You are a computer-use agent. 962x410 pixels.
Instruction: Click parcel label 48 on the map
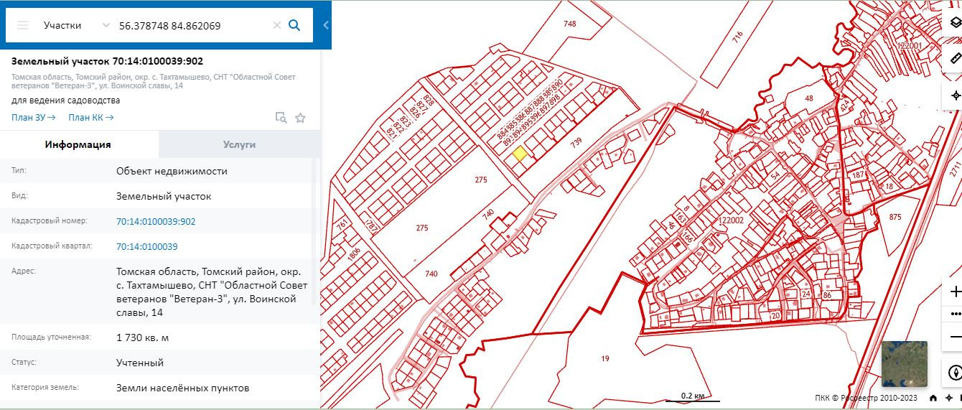[809, 98]
